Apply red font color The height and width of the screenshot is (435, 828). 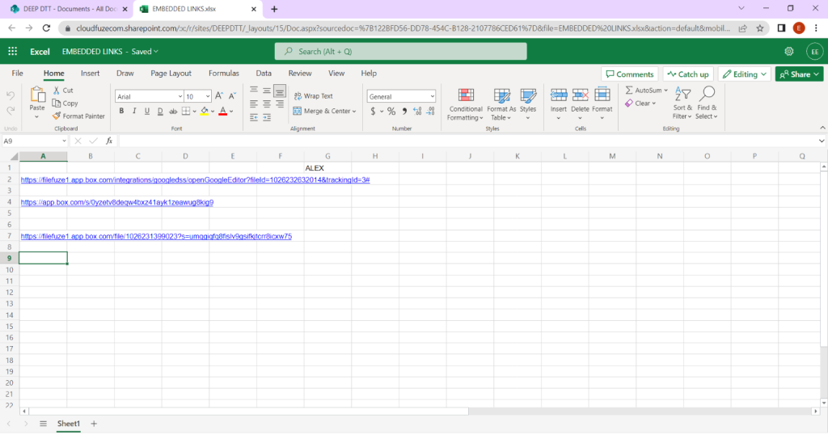click(223, 112)
